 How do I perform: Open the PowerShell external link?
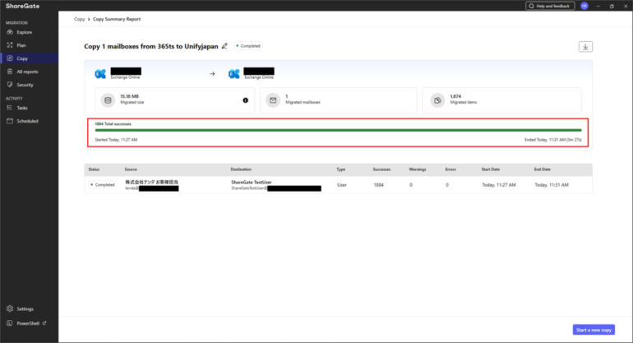28,323
